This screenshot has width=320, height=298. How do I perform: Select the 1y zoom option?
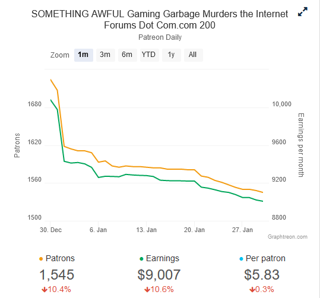(171, 55)
